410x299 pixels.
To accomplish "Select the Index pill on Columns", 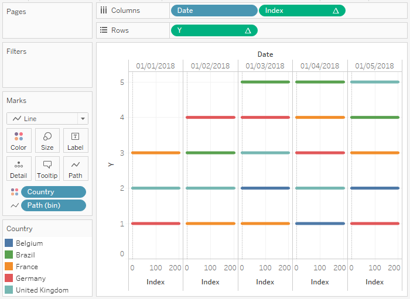I will [x=302, y=11].
